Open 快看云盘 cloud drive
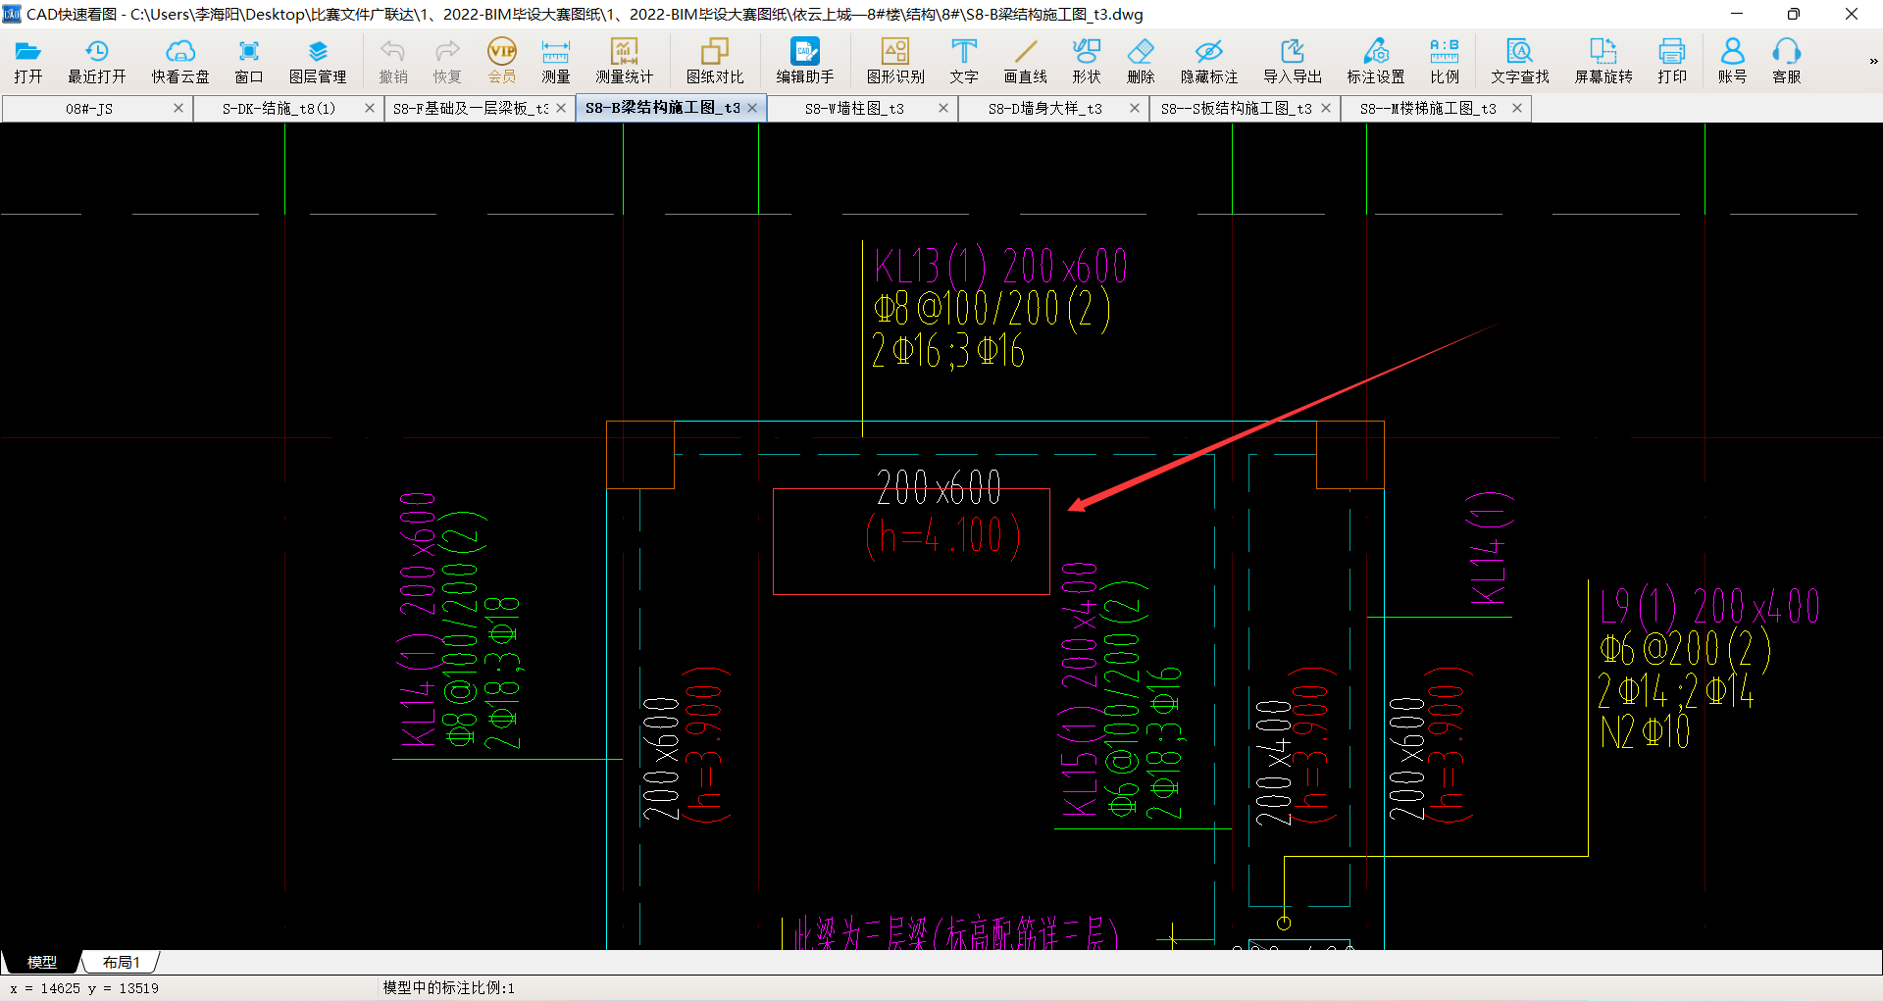The height and width of the screenshot is (1001, 1883). (x=180, y=61)
